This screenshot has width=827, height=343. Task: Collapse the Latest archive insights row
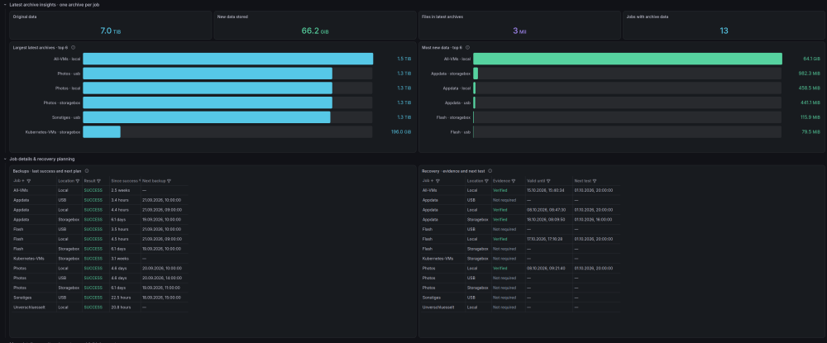point(5,4)
